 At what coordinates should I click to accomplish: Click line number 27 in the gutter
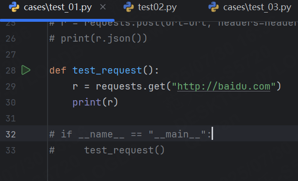pos(11,55)
